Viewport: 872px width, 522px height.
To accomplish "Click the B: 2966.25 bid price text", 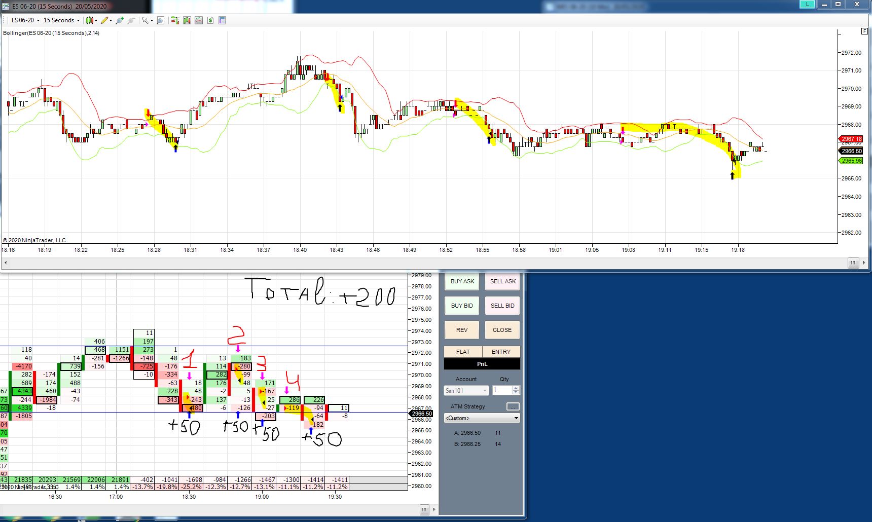I will [467, 444].
